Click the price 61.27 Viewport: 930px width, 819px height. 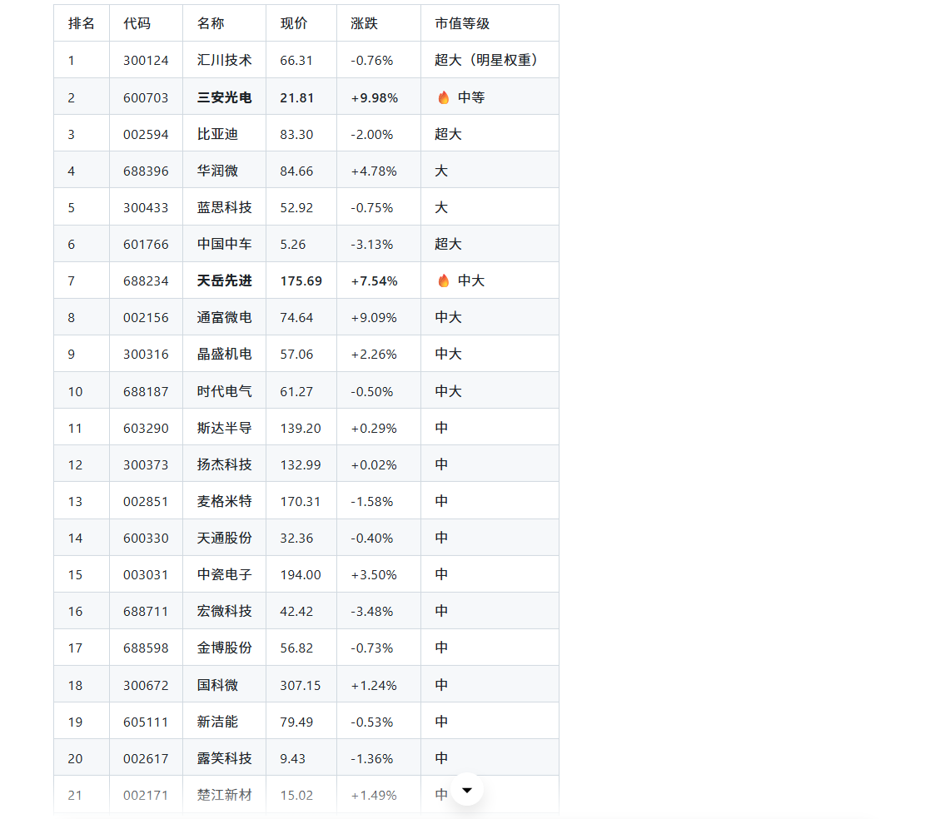pos(296,392)
